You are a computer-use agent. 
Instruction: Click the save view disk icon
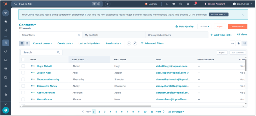tap(244, 43)
